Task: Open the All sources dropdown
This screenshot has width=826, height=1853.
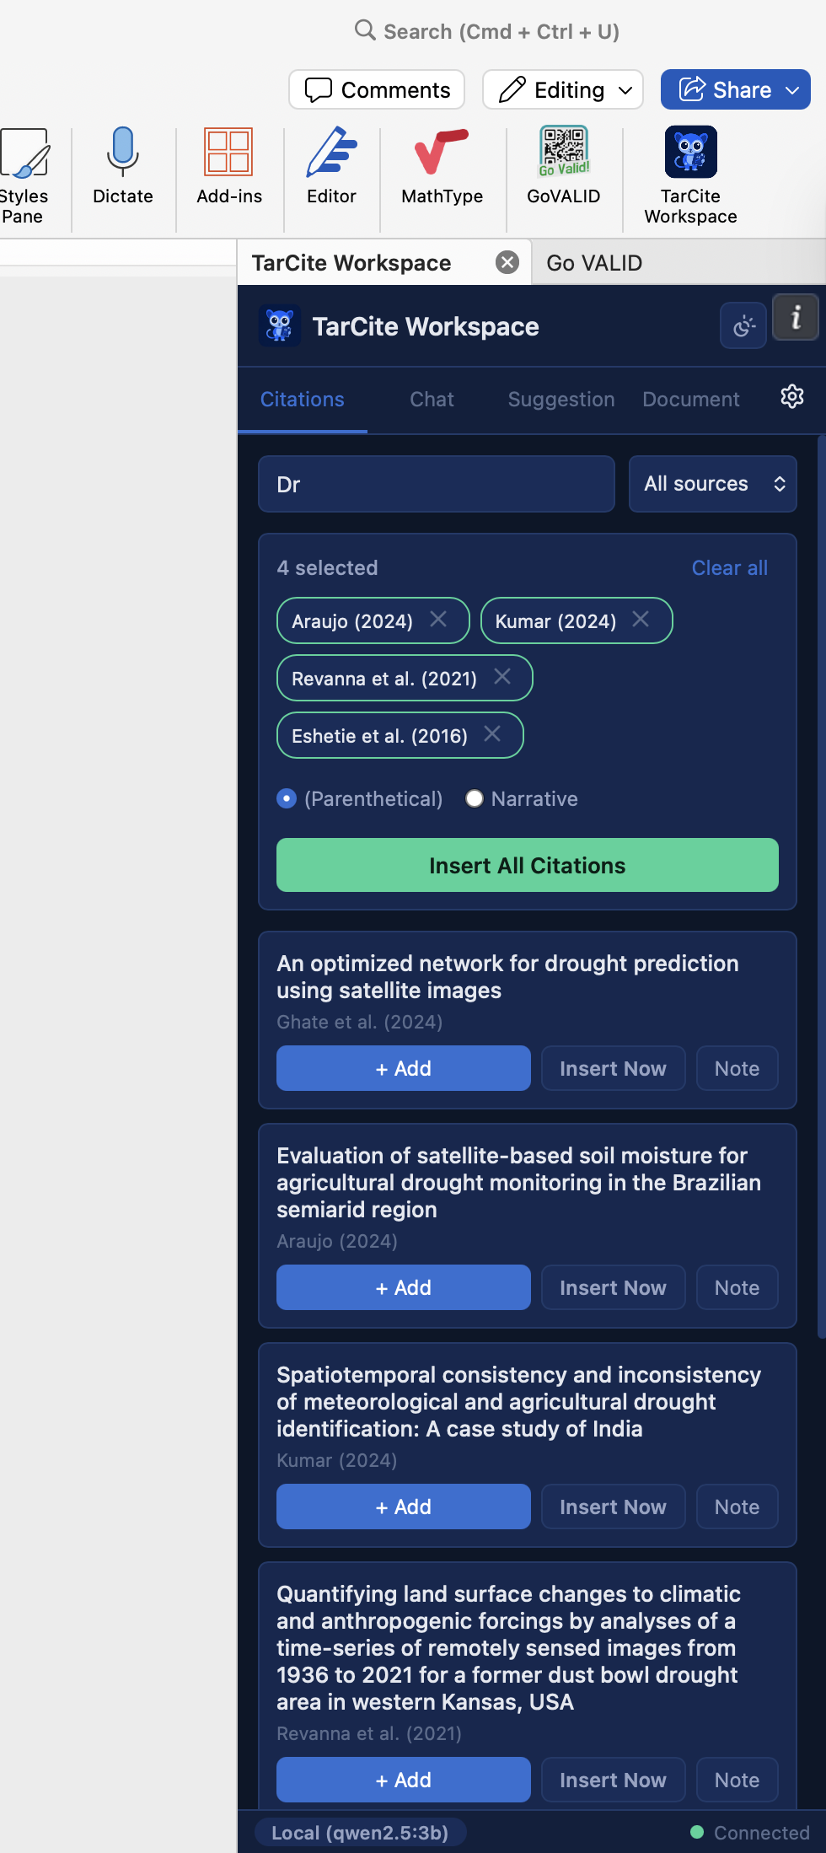Action: point(713,484)
